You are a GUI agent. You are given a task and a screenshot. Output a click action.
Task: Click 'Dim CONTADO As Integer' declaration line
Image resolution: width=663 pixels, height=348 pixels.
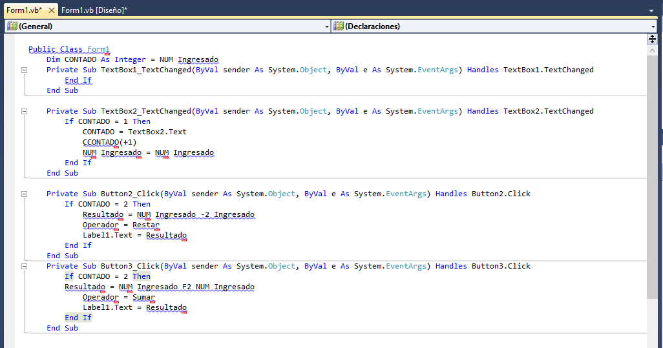coord(132,59)
